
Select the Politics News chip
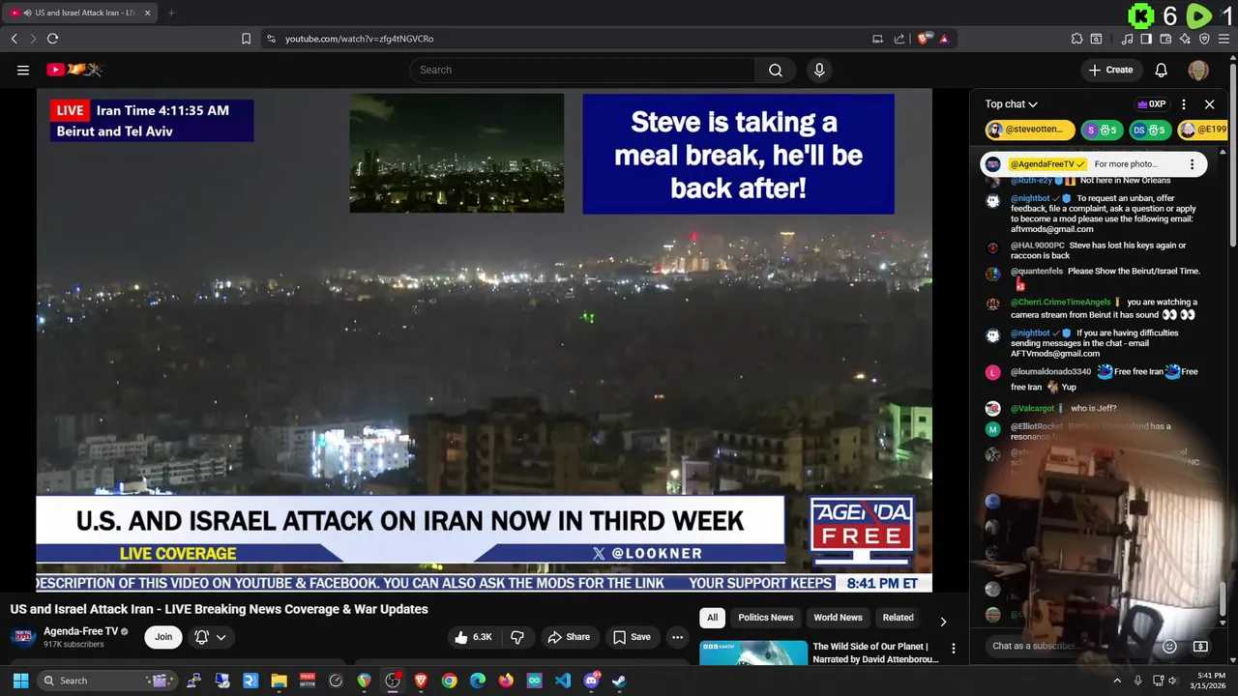[x=765, y=618]
